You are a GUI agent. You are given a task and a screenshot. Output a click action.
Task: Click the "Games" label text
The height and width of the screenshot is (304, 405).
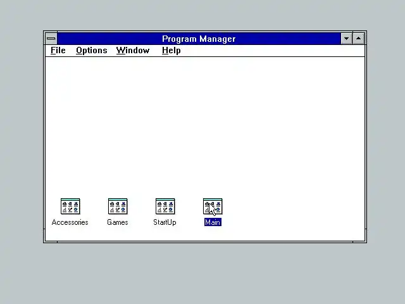(118, 222)
